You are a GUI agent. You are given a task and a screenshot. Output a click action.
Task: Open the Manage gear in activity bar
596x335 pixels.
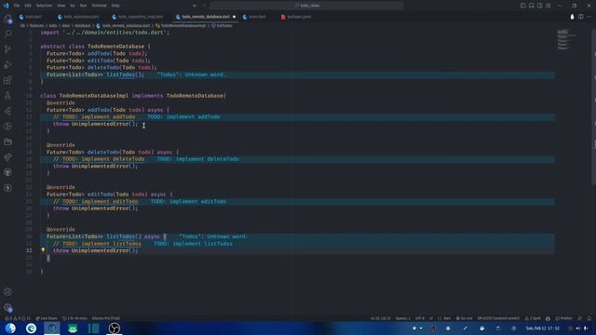[x=7, y=308]
